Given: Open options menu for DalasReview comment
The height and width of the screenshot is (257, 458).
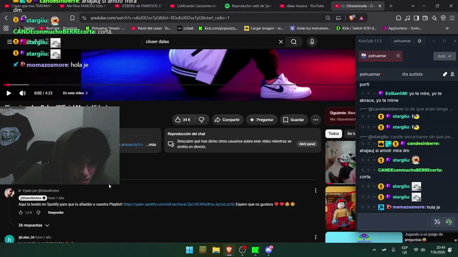Looking at the screenshot, I should (x=316, y=191).
